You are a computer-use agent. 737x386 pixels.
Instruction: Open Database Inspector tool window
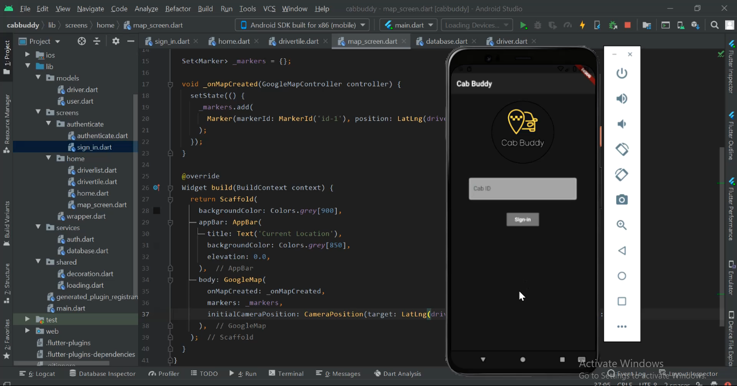(103, 374)
